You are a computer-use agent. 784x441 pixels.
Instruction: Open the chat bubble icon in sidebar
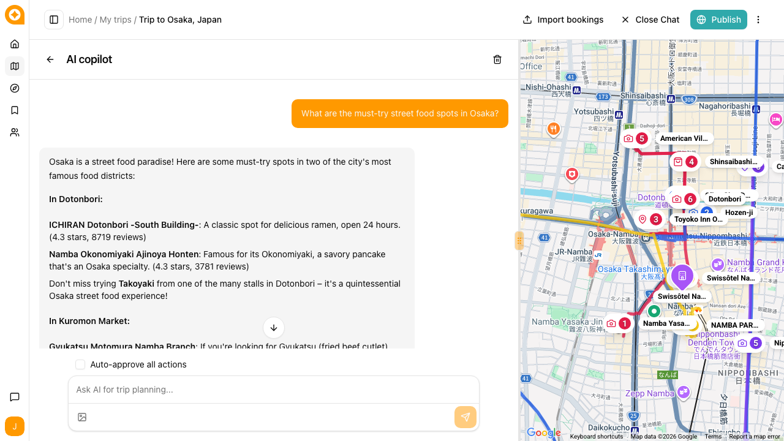15,397
